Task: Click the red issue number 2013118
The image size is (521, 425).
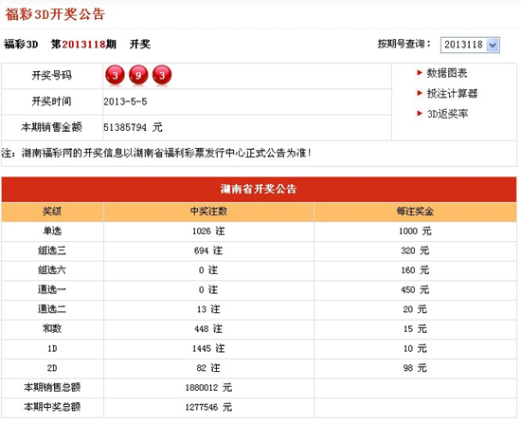Action: 83,45
